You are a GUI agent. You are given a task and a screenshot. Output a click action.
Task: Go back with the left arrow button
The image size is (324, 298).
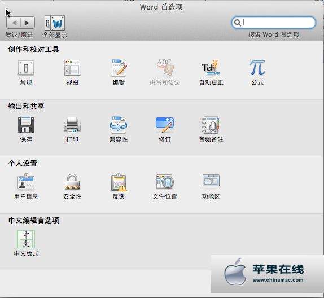(14, 23)
